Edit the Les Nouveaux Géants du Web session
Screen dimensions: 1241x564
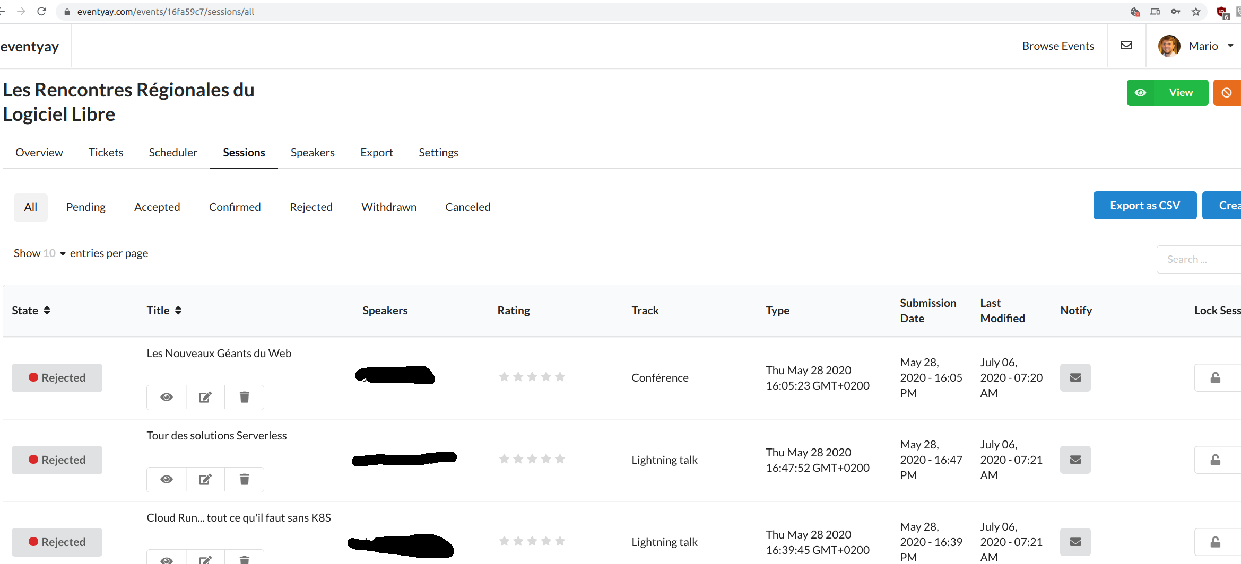click(205, 398)
